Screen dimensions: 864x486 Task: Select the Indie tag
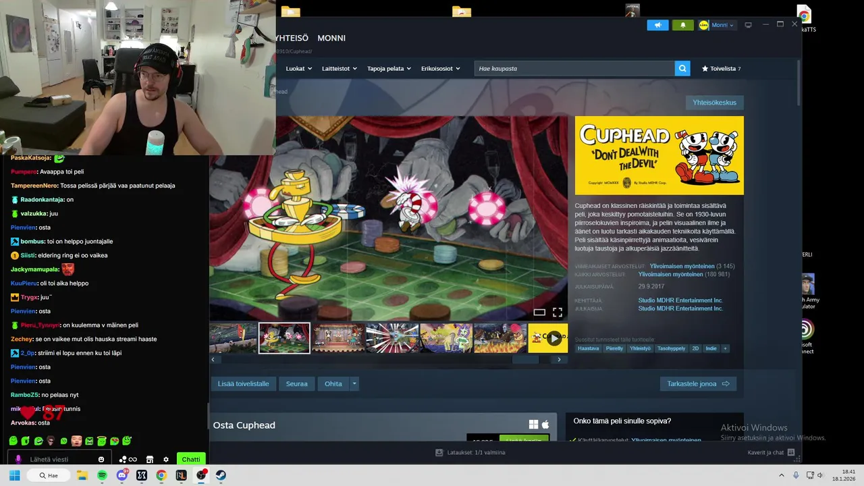[711, 348]
